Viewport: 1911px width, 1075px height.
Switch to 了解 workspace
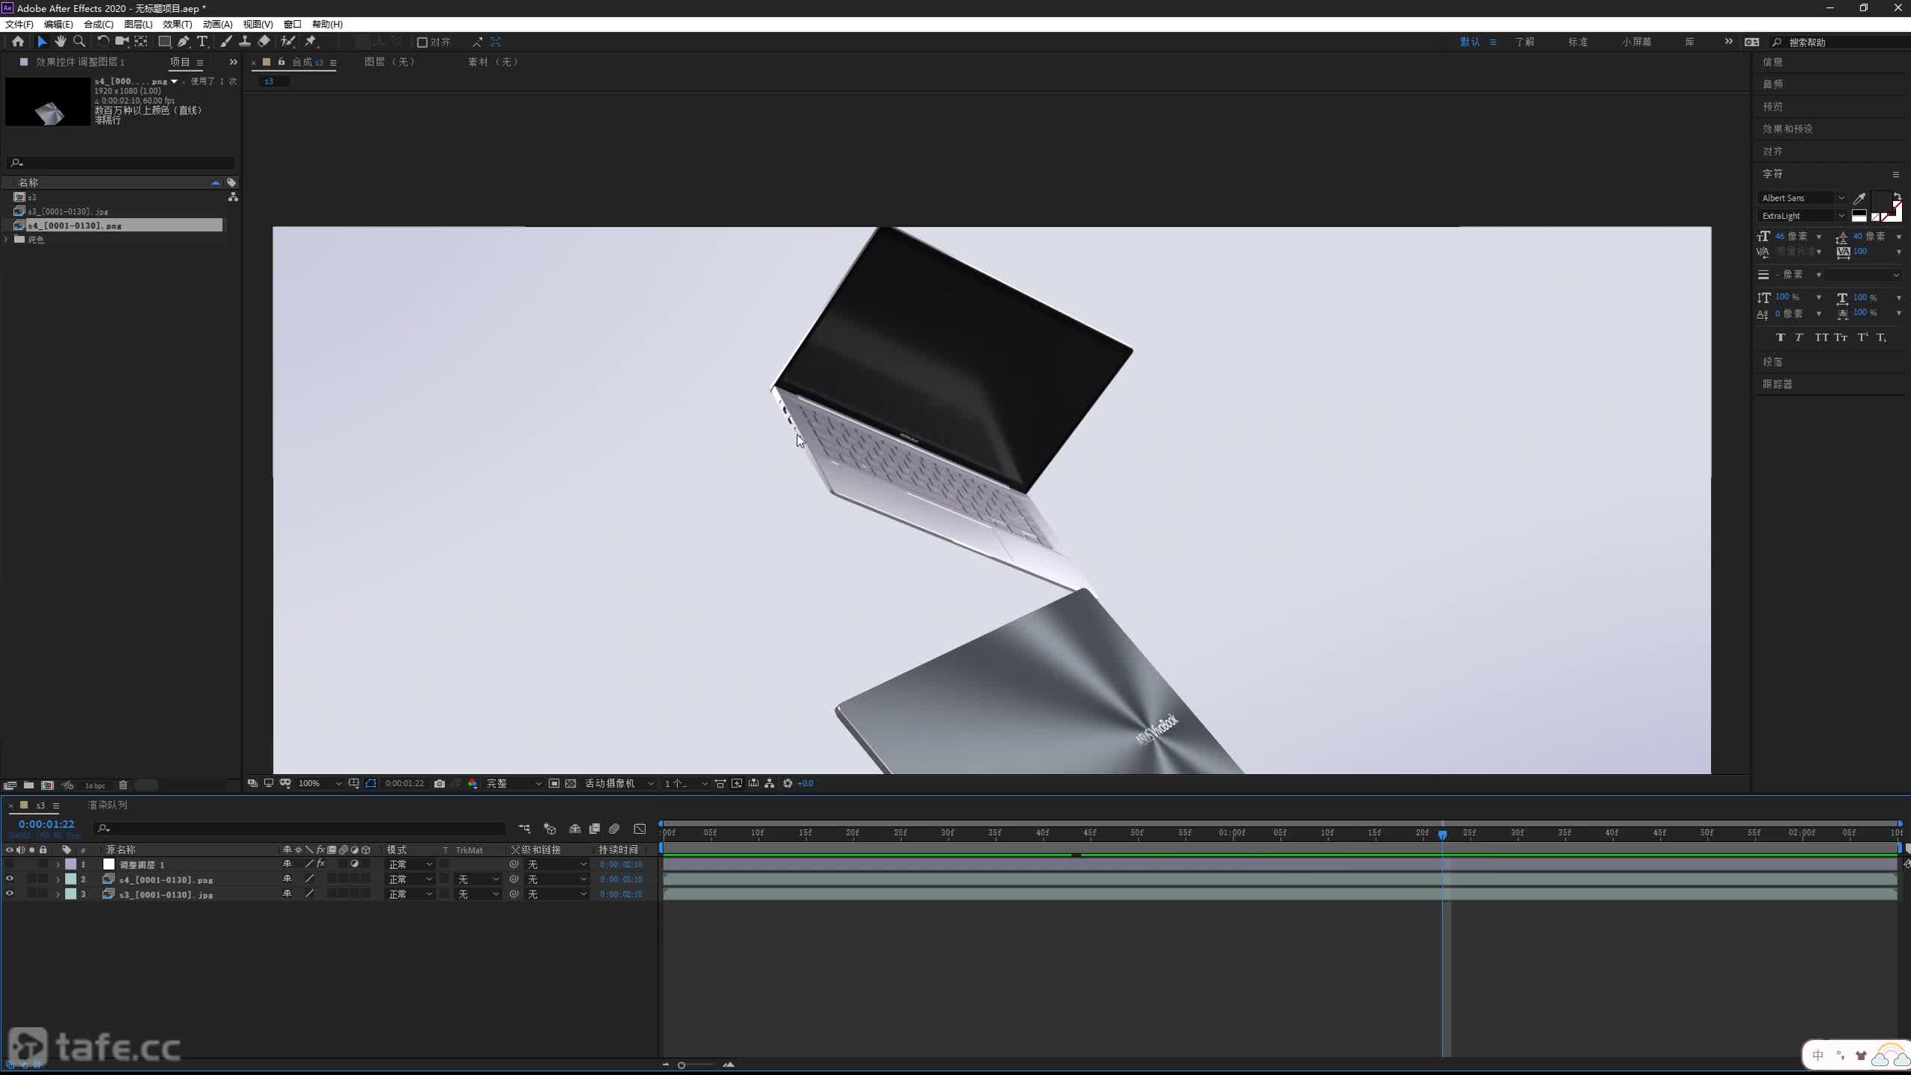1524,42
